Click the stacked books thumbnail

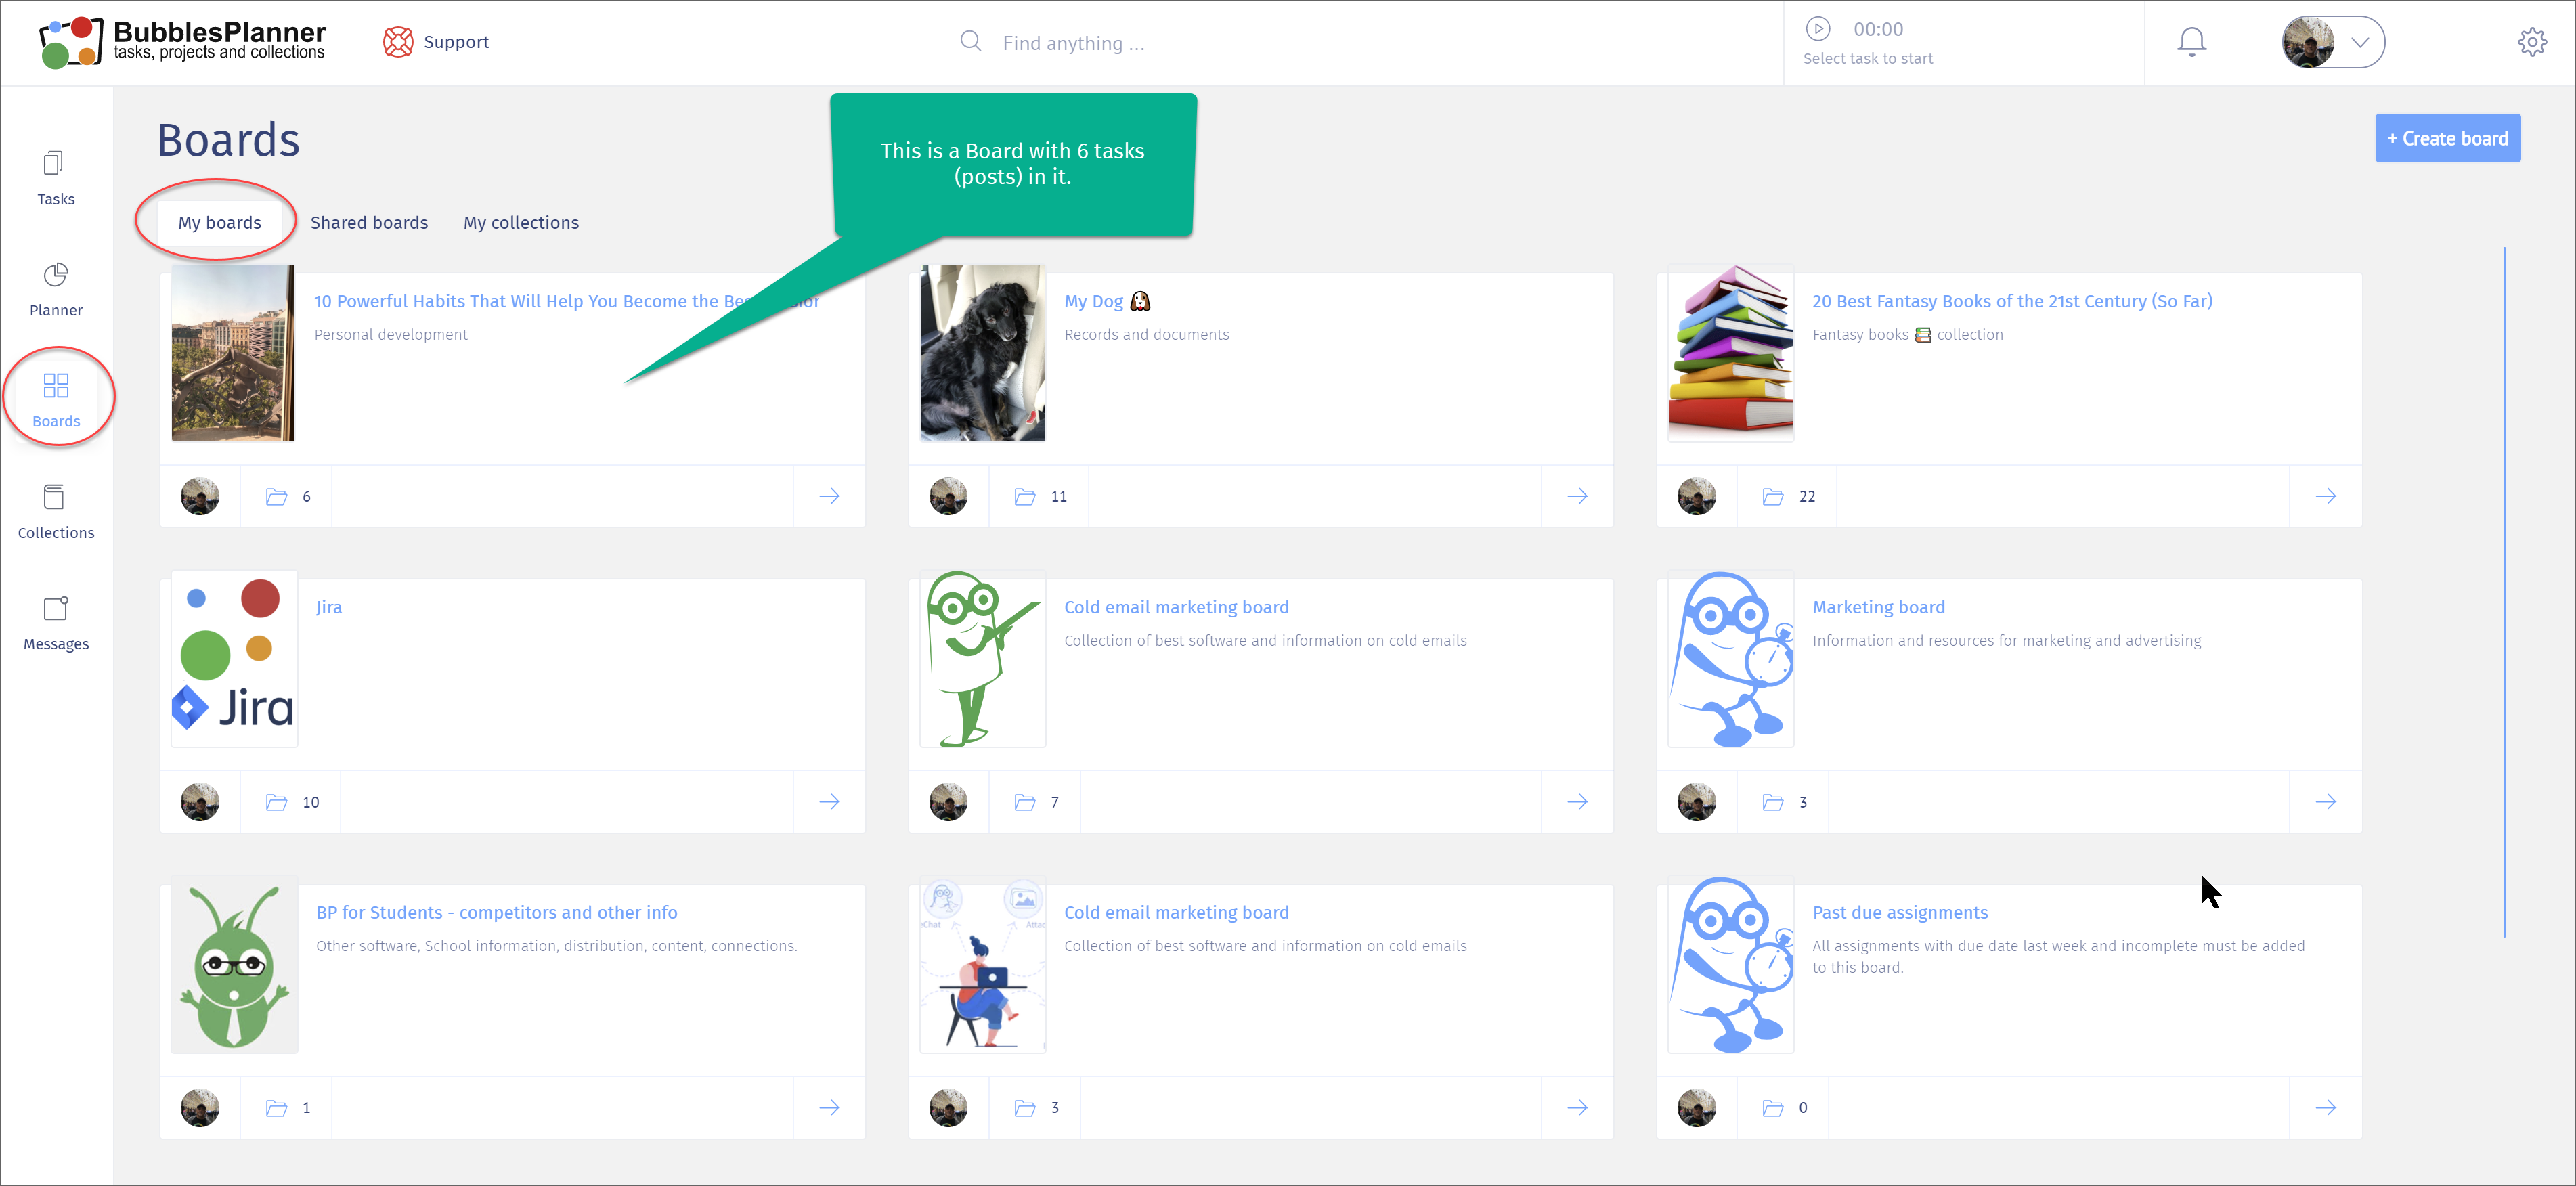click(x=1730, y=353)
